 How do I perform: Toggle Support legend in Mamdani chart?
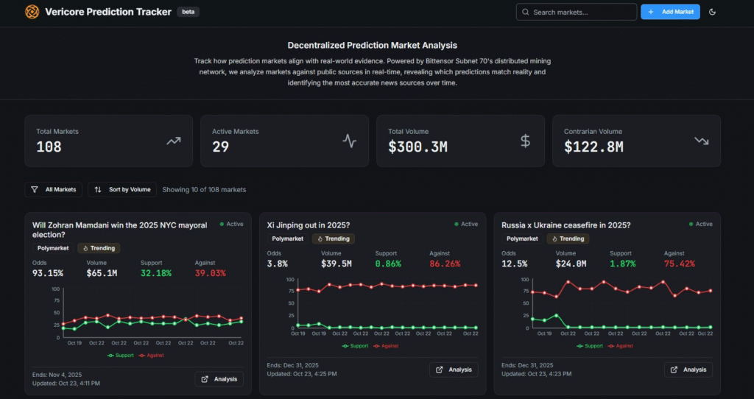[121, 355]
